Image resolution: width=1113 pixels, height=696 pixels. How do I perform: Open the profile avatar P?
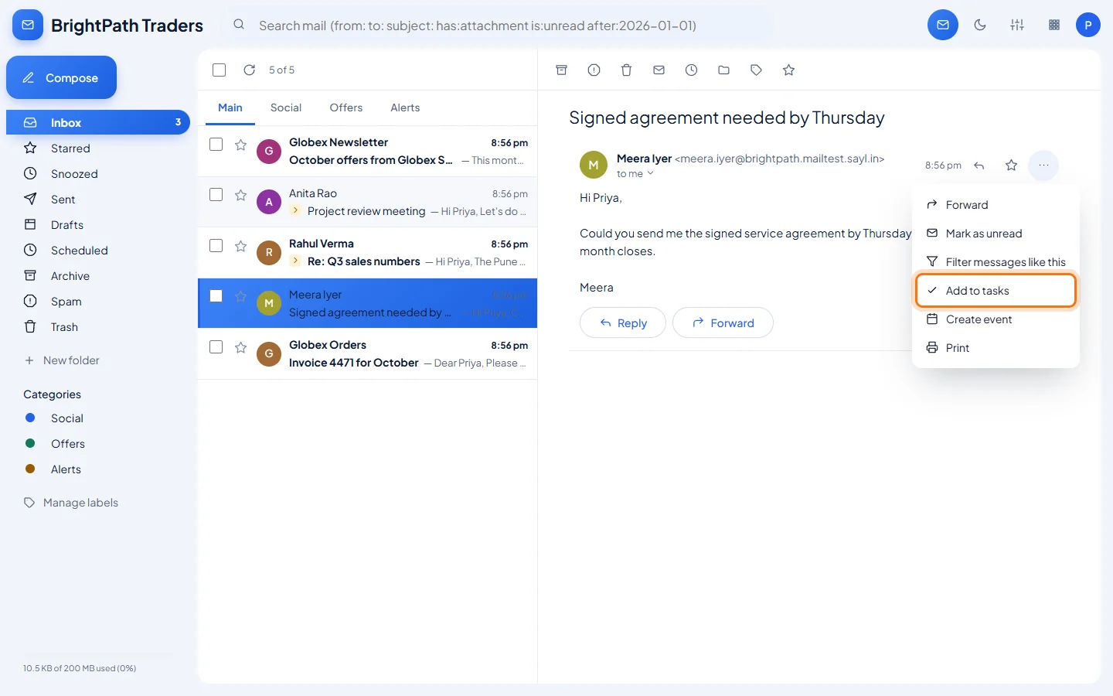(x=1088, y=25)
